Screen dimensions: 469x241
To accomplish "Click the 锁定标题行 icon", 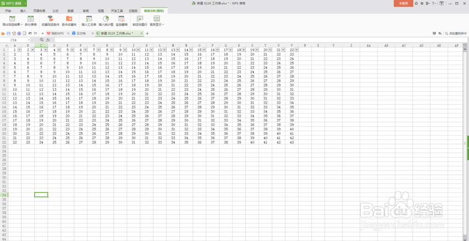I will point(140,19).
